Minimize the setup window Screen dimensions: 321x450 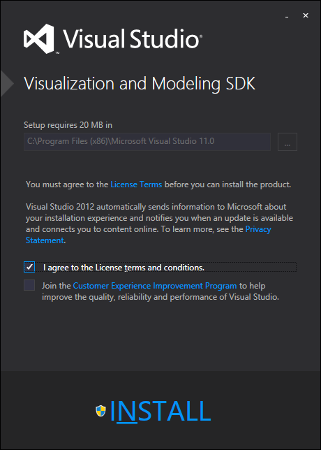287,16
